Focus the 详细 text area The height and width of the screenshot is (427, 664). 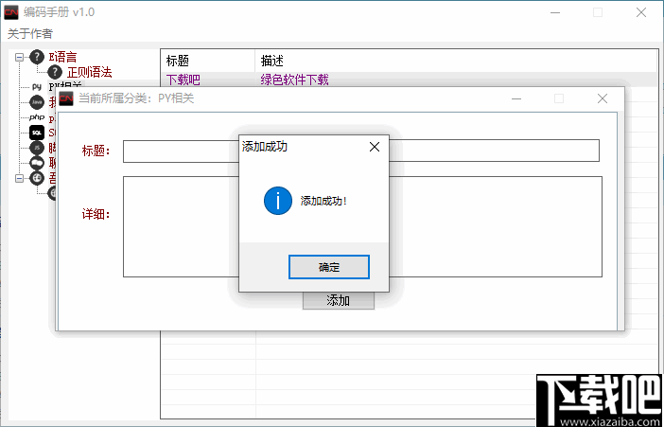pos(362,227)
